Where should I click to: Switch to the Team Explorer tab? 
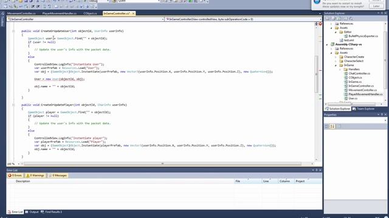pyautogui.click(x=363, y=109)
